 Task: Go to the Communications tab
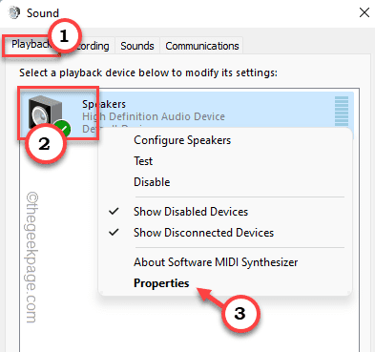click(x=202, y=46)
